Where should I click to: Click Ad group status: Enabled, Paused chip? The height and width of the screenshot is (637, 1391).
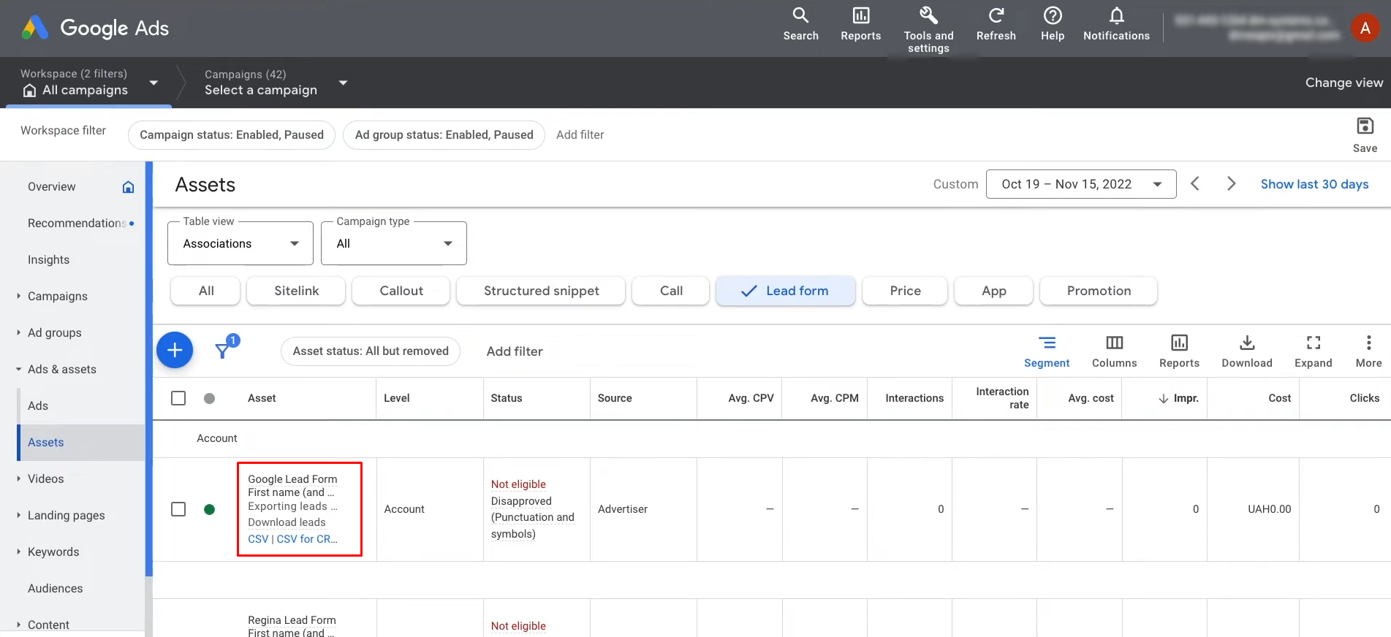click(x=444, y=135)
